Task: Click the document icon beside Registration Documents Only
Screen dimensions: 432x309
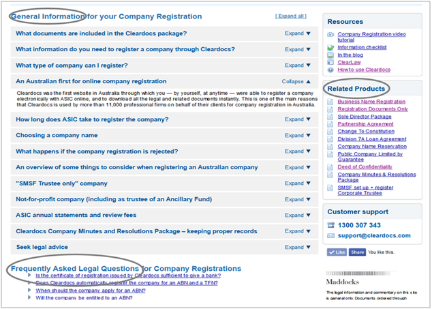Action: click(x=330, y=109)
